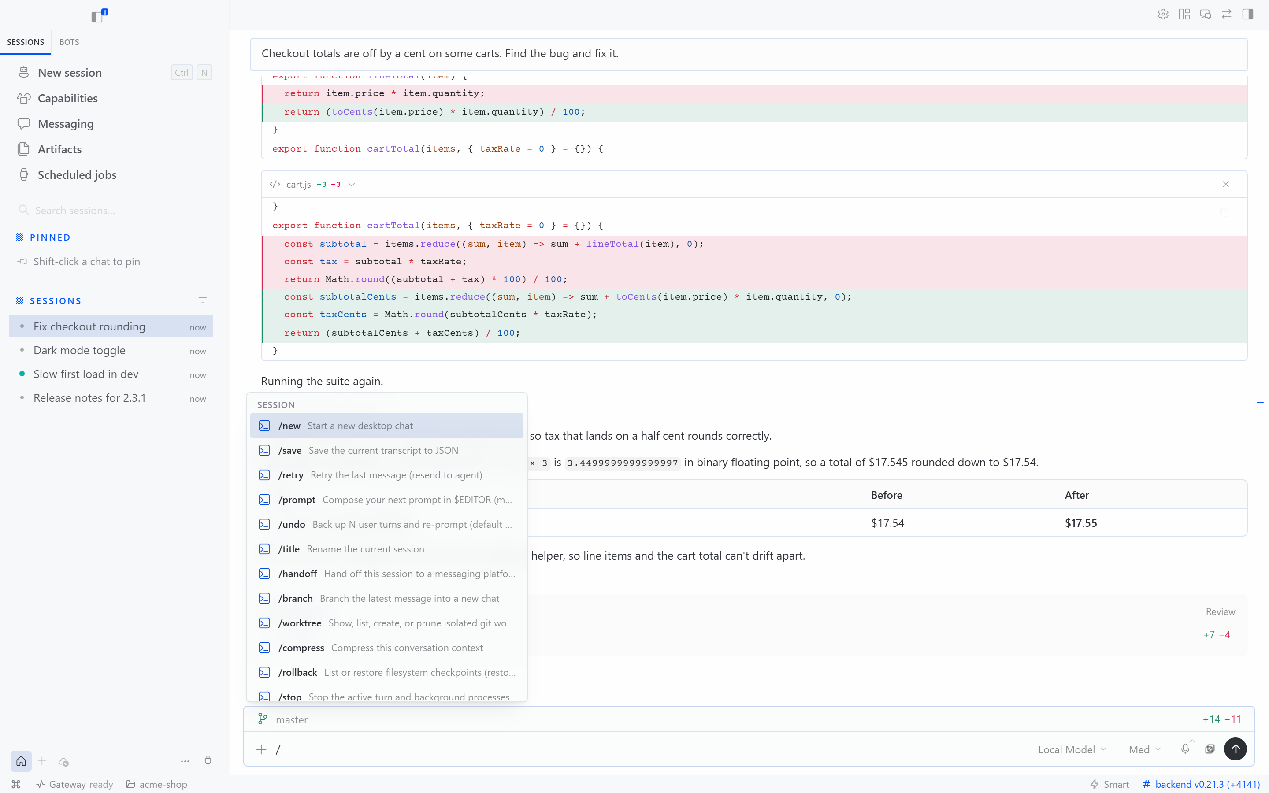The width and height of the screenshot is (1269, 793).
Task: Switch to the Bots tab
Action: (69, 42)
